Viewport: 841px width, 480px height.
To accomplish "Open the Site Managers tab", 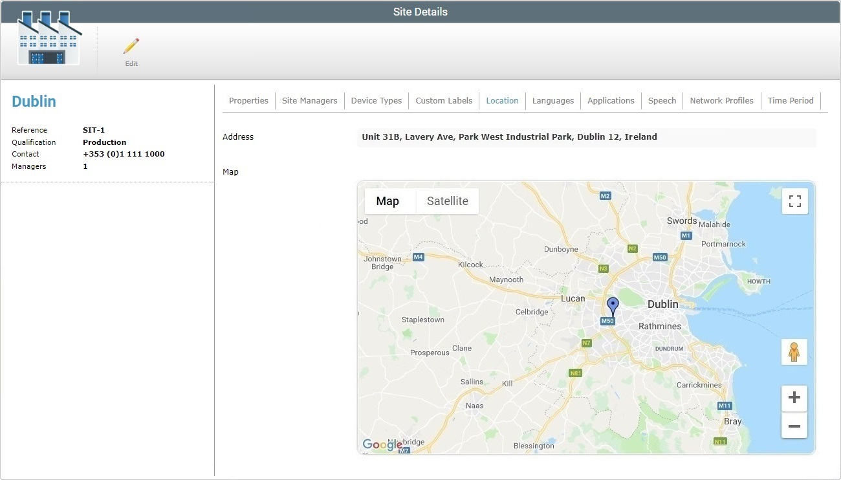I will [x=309, y=100].
